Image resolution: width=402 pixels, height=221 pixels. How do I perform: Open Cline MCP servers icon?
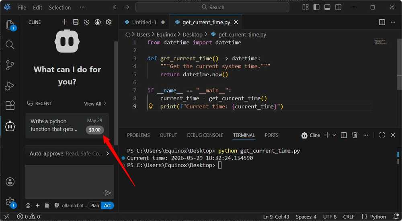pyautogui.click(x=76, y=22)
